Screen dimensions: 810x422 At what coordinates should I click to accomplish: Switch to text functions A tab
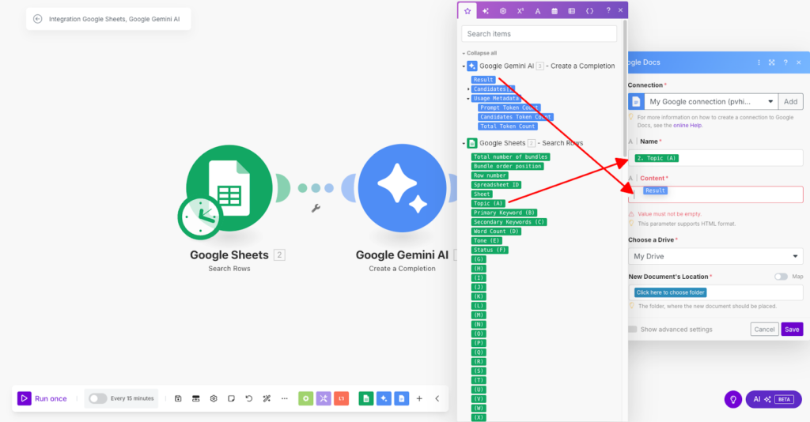pos(538,11)
